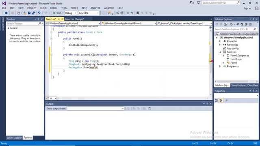Open the BUILD menu
This screenshot has height=146, width=260.
click(43, 8)
